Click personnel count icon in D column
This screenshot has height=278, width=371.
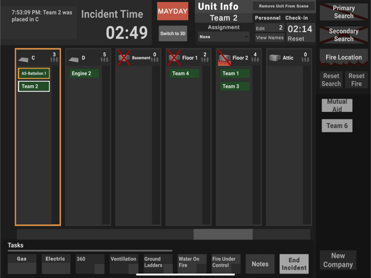coord(104,59)
